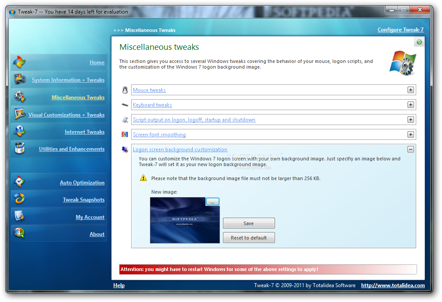
Task: Click the yellow warning icon
Action: 143,178
